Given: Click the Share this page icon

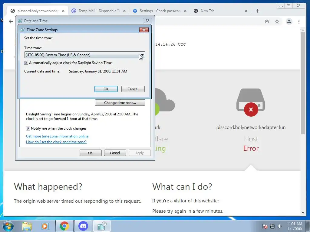Looking at the screenshot, I should point(267,21).
